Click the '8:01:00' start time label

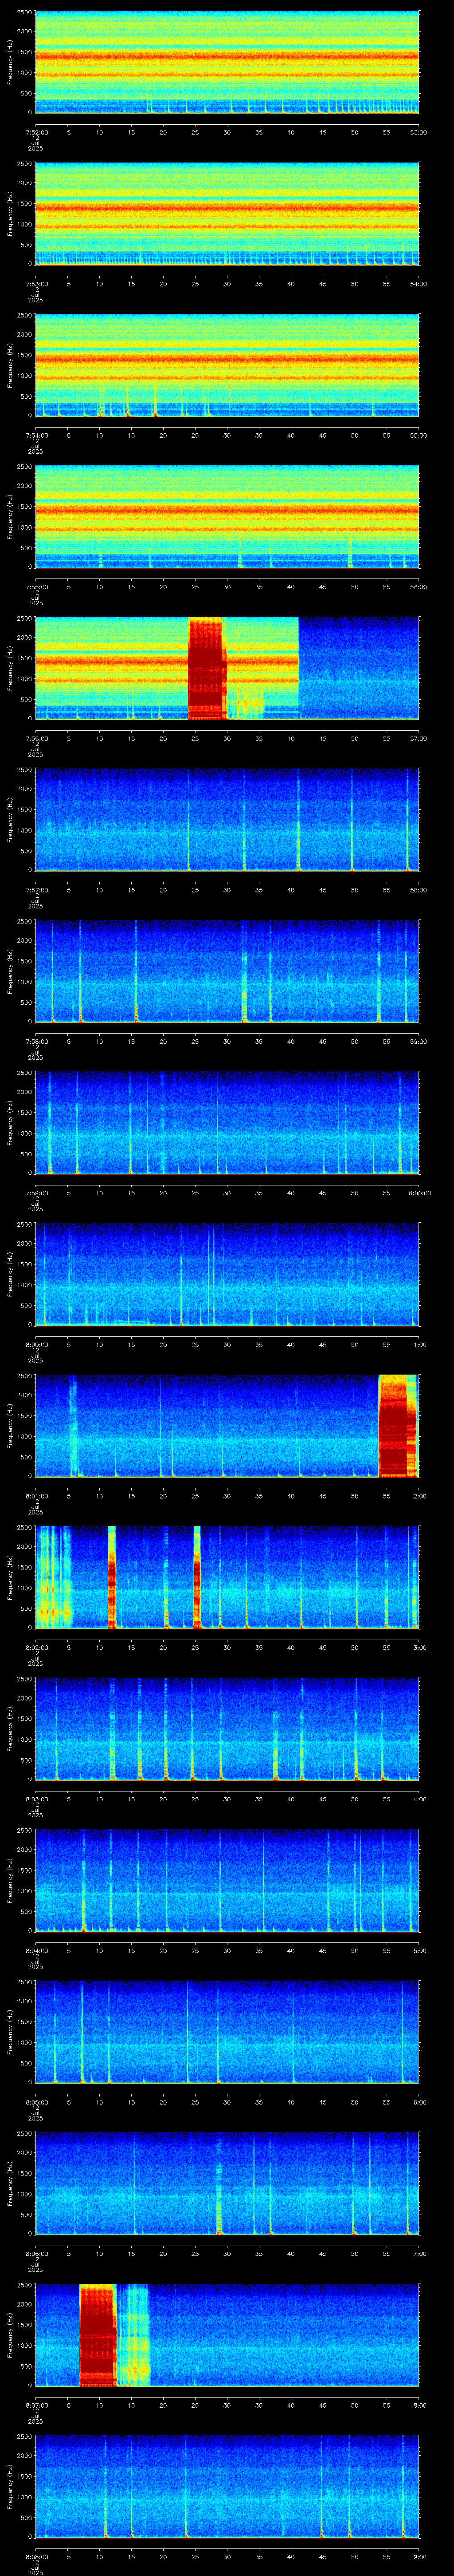(x=37, y=1495)
